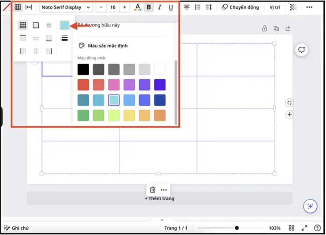
Task: Click the Thêm trang add page button
Action: [x=159, y=199]
